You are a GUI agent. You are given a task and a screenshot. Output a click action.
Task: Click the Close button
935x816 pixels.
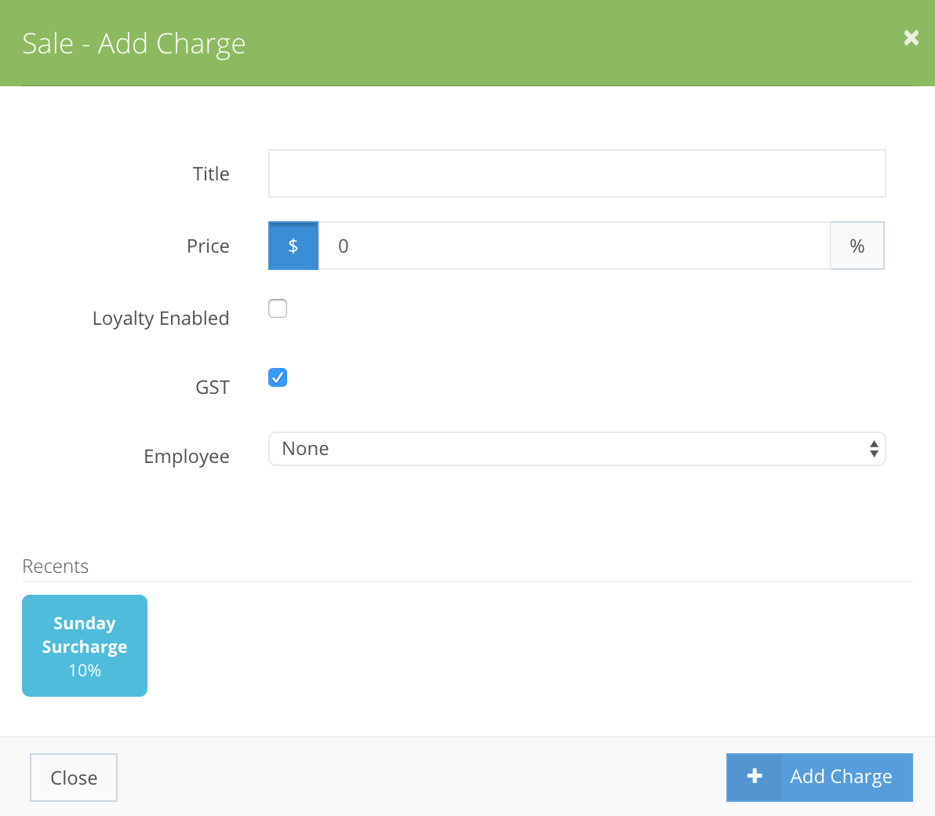click(x=74, y=778)
